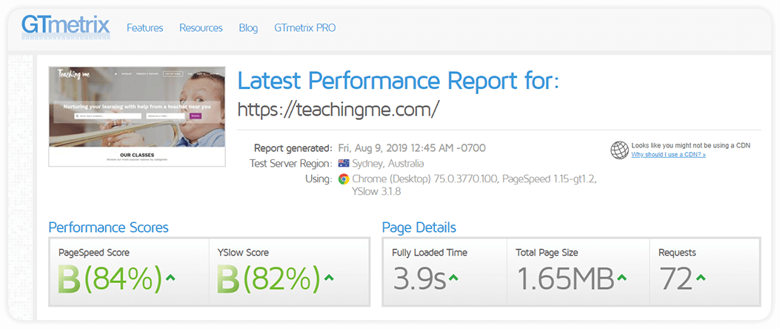
Task: Click the 'YSlow Score' label
Action: [243, 253]
